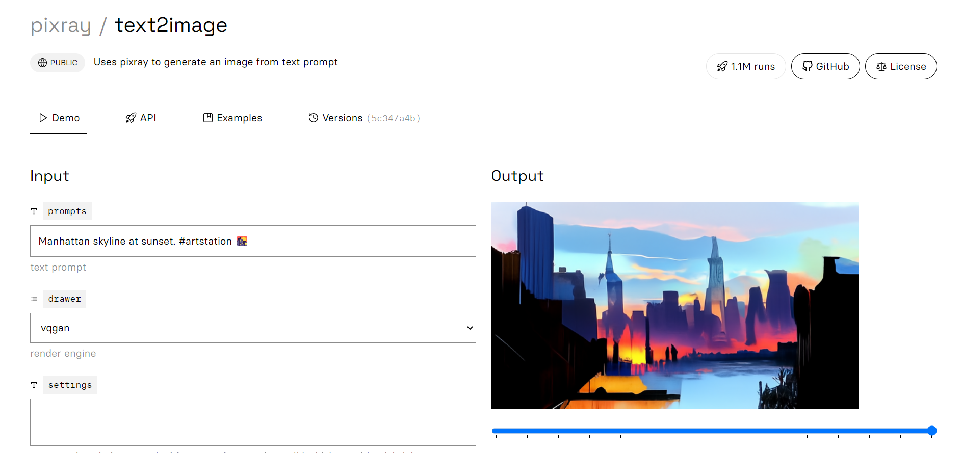Click the list icon beside drawer label
This screenshot has height=453, width=962.
34,299
